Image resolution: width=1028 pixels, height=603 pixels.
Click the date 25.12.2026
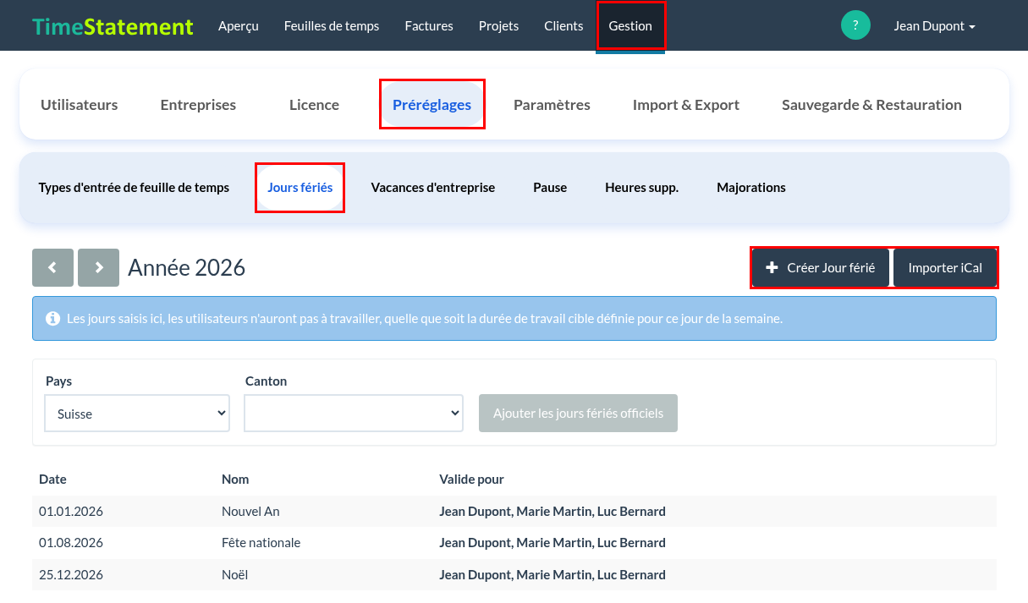coord(71,575)
